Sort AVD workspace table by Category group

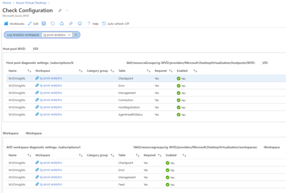(112, 155)
